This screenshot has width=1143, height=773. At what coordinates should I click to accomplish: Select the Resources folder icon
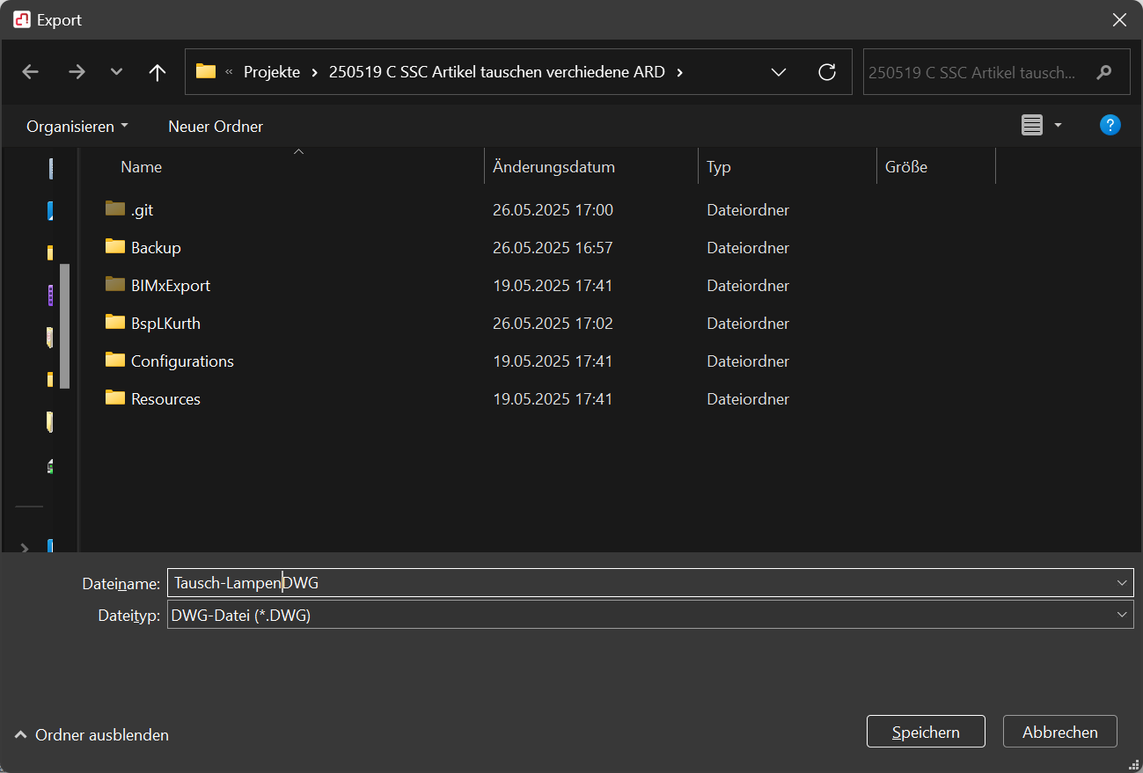point(115,398)
